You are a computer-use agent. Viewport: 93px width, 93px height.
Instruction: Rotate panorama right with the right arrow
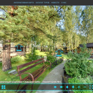[61, 87]
